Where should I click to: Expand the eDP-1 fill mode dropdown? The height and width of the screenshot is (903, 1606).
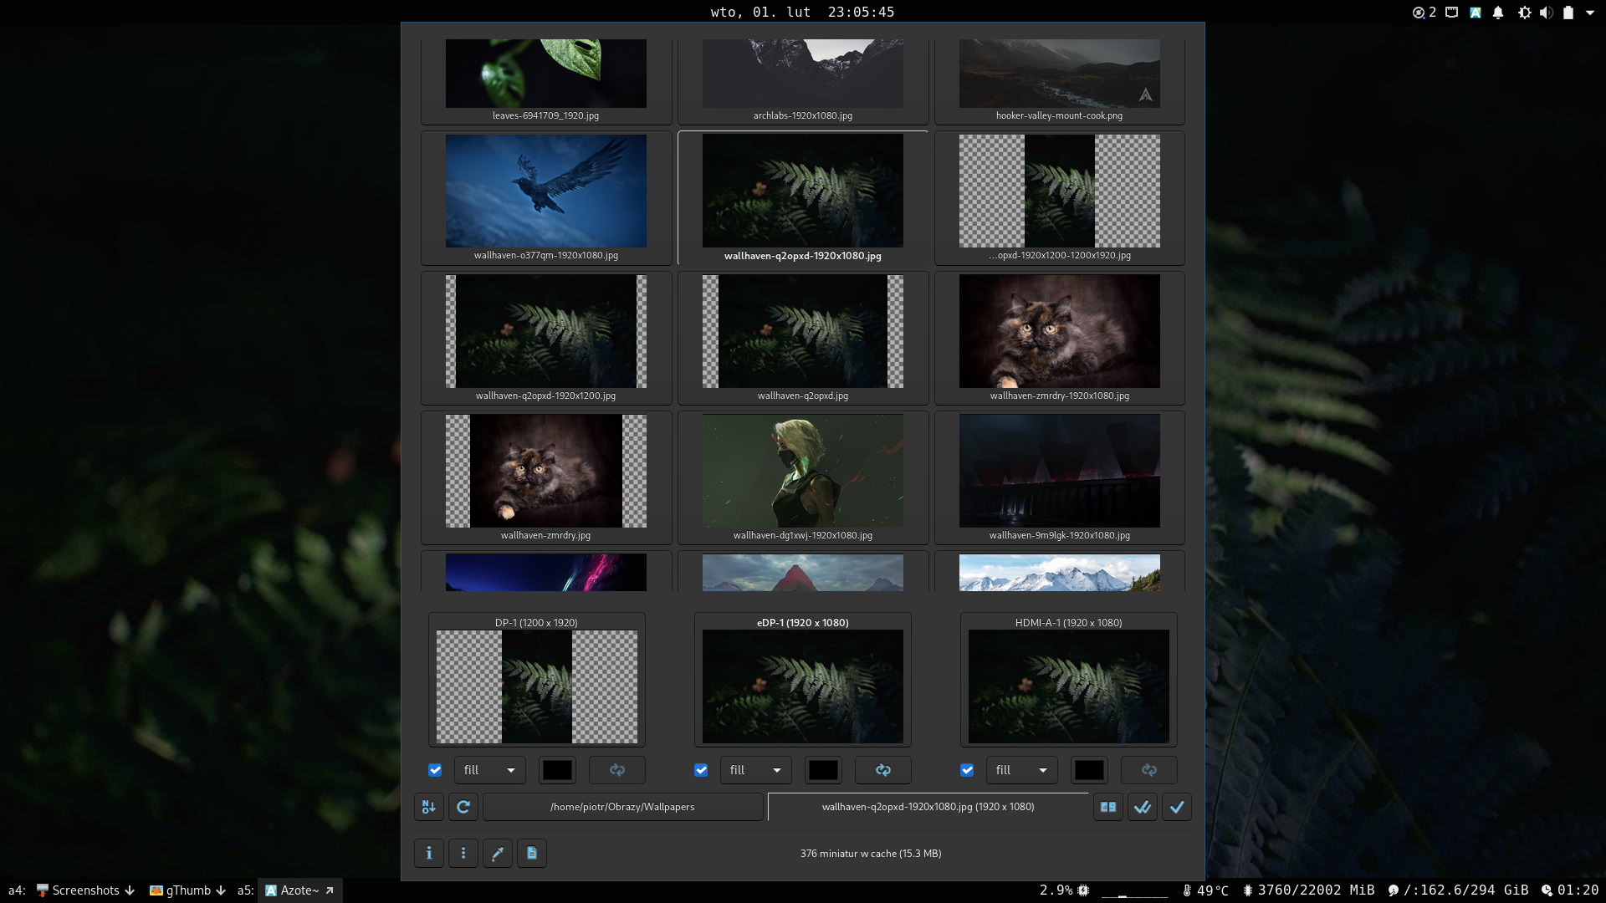pos(755,770)
